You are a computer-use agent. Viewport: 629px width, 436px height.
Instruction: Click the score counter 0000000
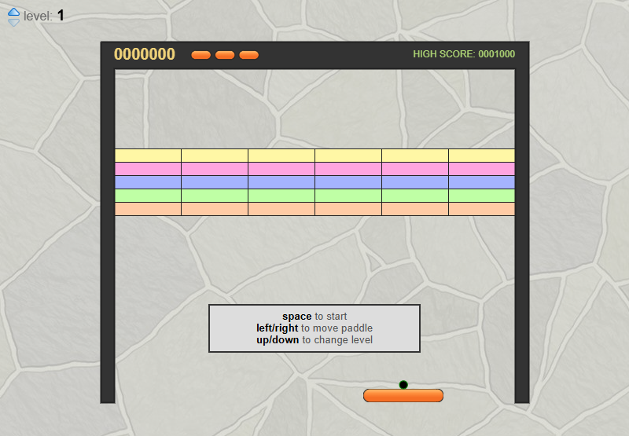click(x=145, y=54)
